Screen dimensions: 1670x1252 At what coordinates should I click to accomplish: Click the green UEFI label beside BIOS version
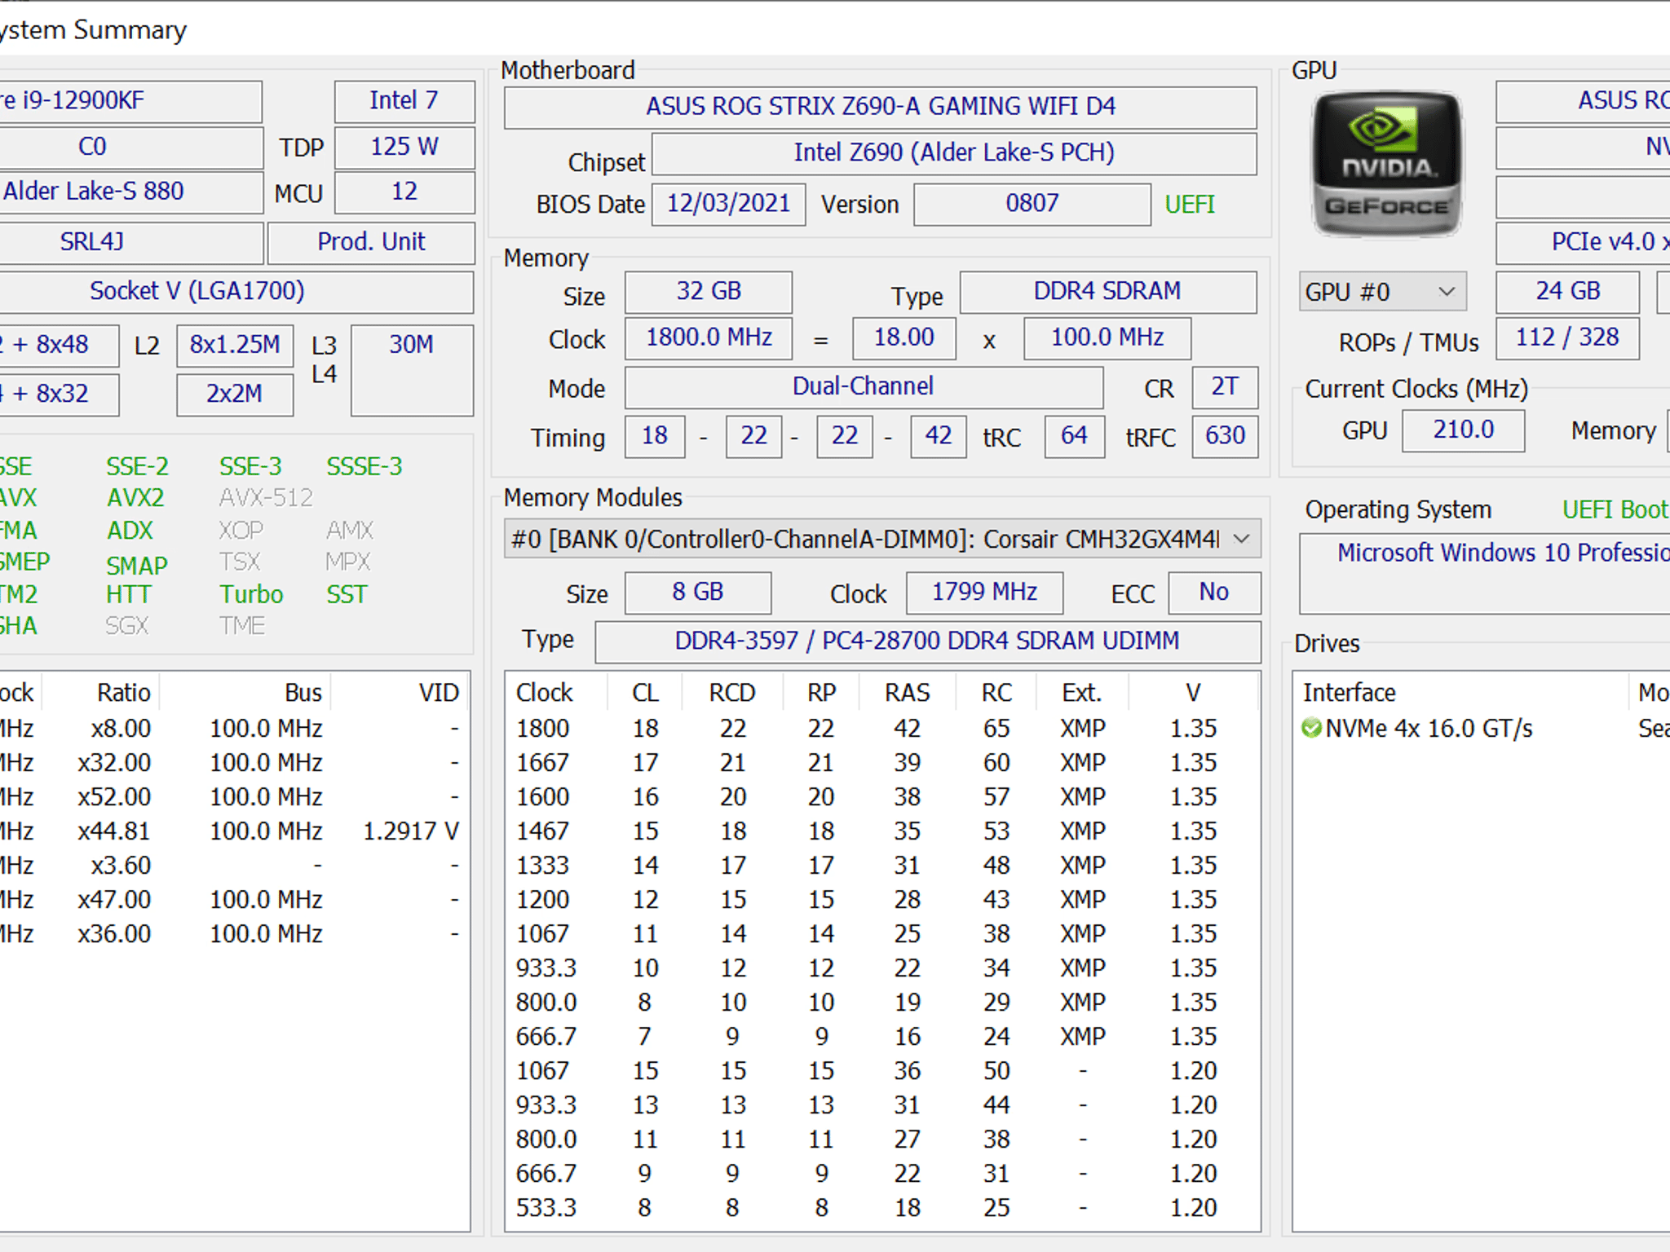click(x=1190, y=204)
